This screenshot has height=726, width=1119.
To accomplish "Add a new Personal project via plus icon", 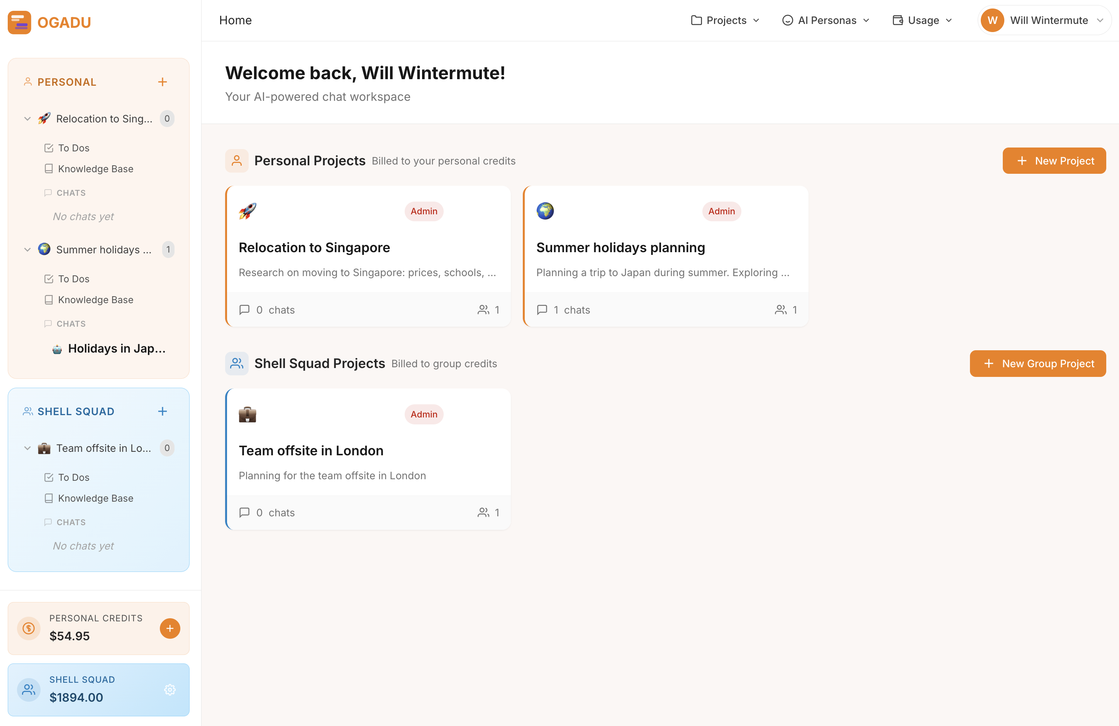I will tap(162, 82).
